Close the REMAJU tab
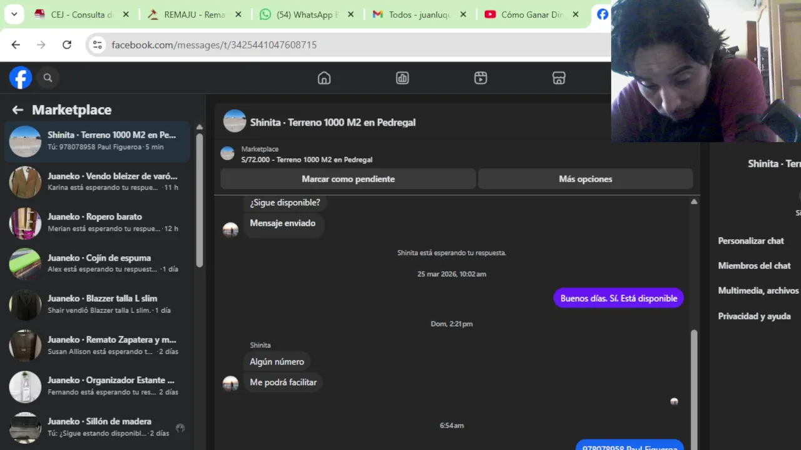Image resolution: width=801 pixels, height=450 pixels. coord(238,14)
